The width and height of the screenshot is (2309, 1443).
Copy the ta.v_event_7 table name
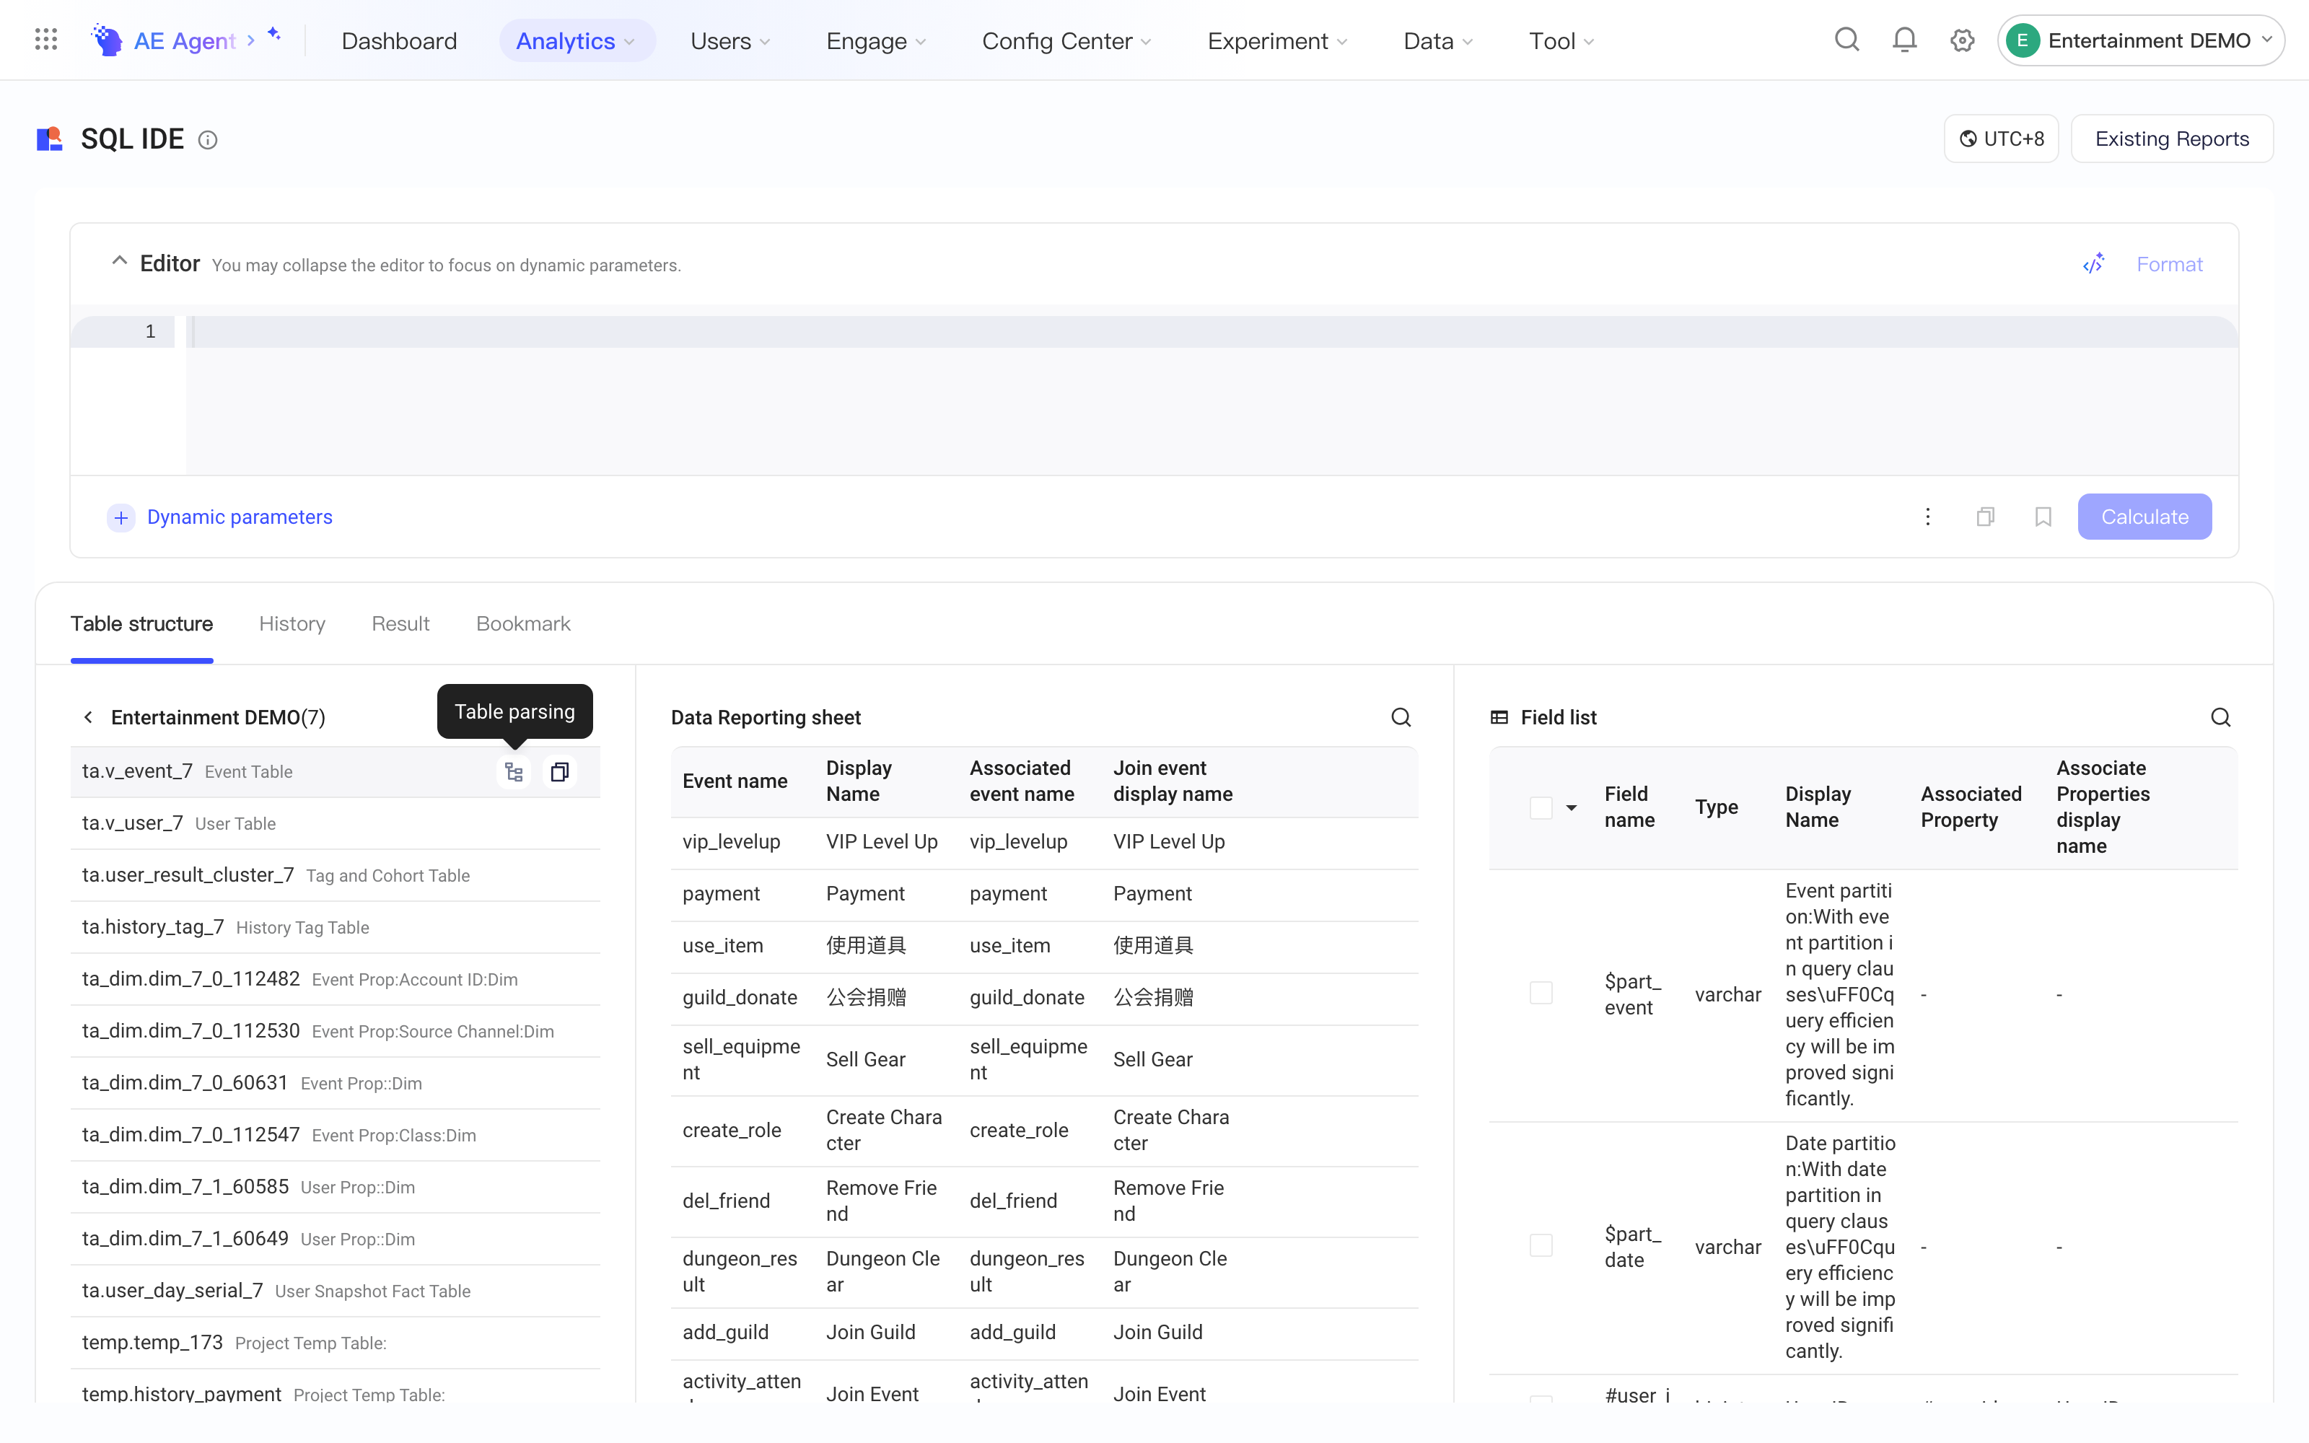coord(559,771)
